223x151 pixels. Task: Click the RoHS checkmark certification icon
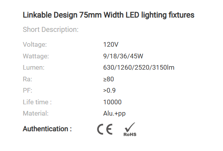[x=130, y=129]
